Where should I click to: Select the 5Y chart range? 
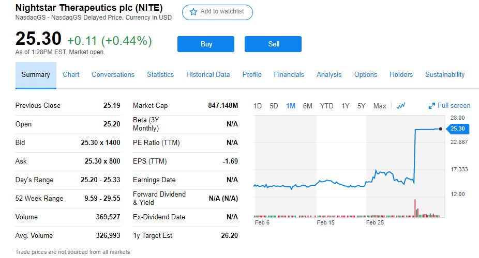[x=362, y=106]
